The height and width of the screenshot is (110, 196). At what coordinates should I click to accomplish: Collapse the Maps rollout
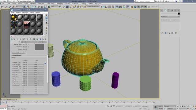click(x=29, y=58)
